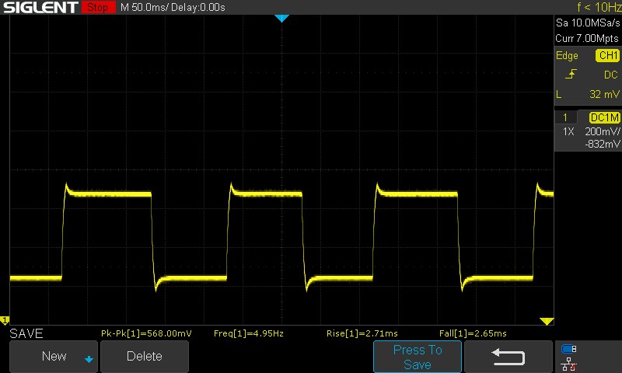The width and height of the screenshot is (622, 373).
Task: Open the New save dropdown
Action: click(54, 357)
